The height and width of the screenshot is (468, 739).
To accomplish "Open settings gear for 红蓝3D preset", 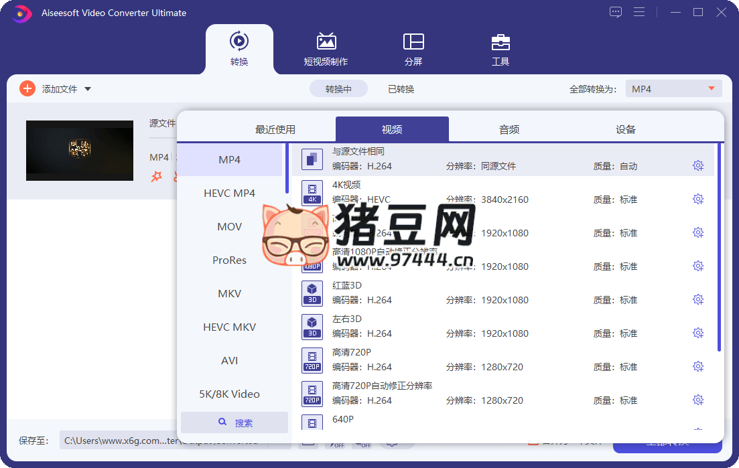I will coord(698,299).
